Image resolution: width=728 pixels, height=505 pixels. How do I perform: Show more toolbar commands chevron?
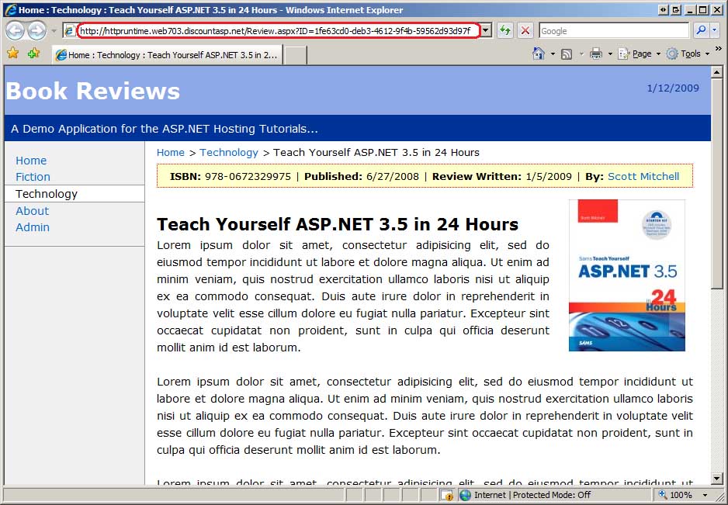tap(718, 49)
